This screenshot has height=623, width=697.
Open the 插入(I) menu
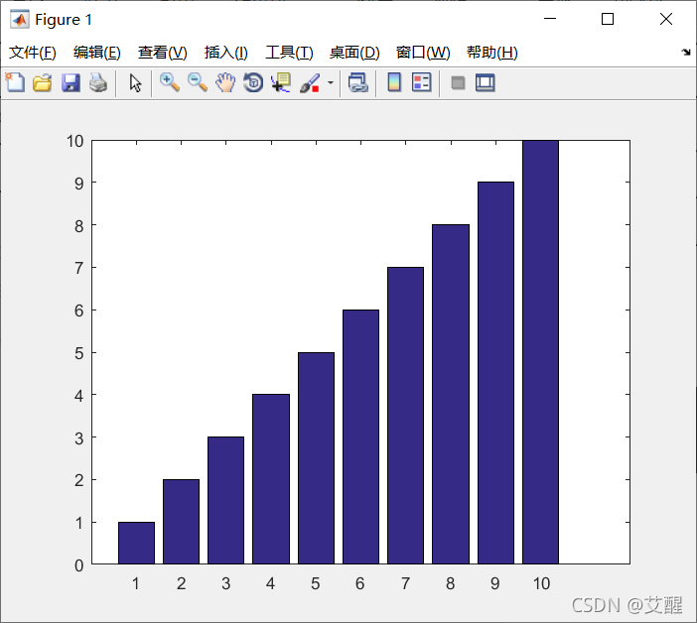click(x=225, y=53)
